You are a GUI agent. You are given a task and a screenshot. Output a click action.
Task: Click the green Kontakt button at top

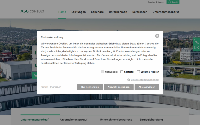(173, 2)
